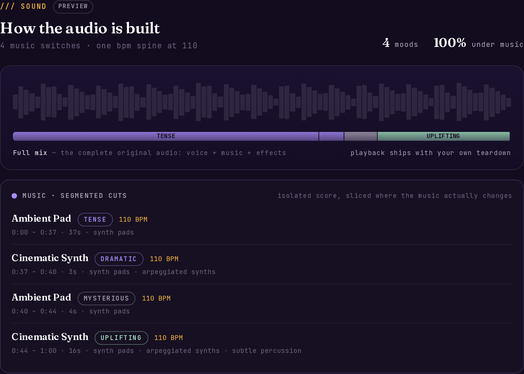Click the DRAMATIC mood tag

[119, 259]
